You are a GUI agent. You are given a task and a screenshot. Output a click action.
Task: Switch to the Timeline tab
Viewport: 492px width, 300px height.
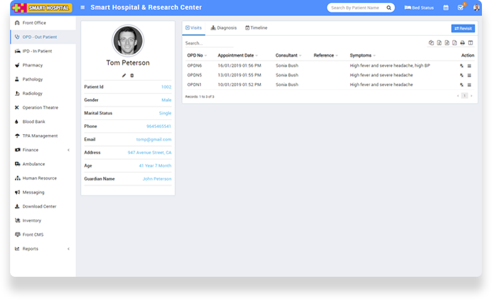coord(256,28)
